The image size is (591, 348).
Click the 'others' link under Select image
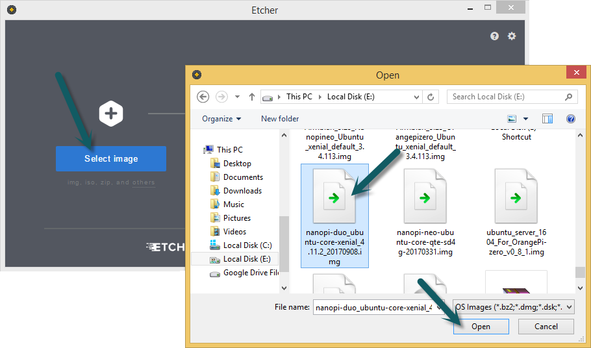(144, 182)
